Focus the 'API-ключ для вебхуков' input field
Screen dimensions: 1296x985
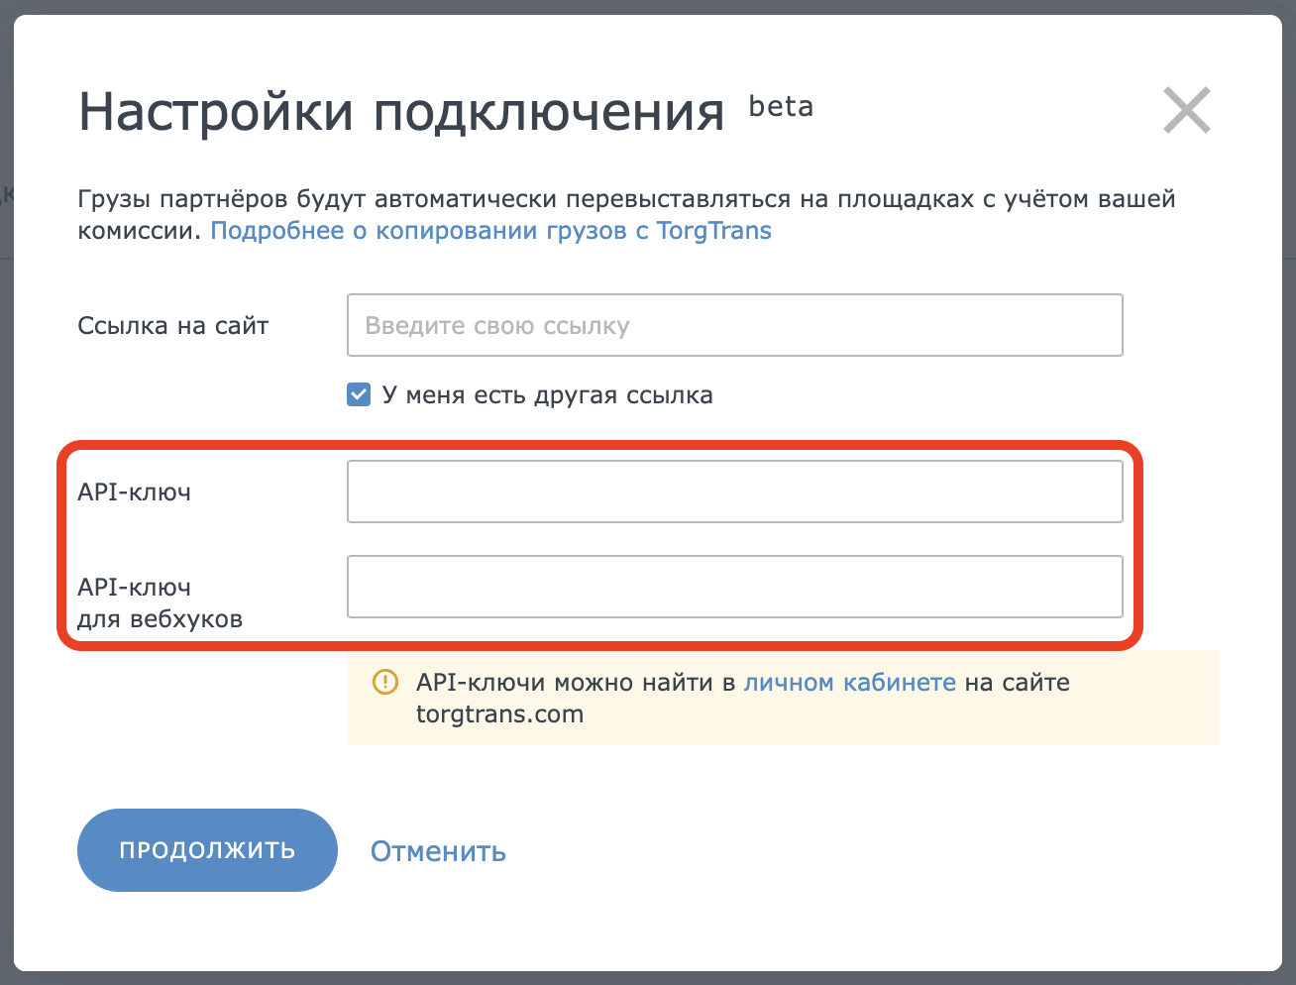(x=734, y=587)
